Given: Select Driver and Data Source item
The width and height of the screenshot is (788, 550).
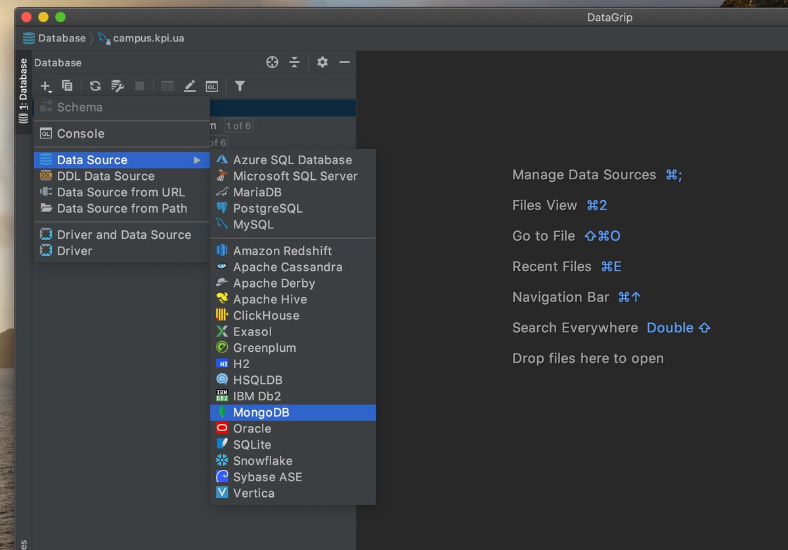Looking at the screenshot, I should click(x=122, y=235).
